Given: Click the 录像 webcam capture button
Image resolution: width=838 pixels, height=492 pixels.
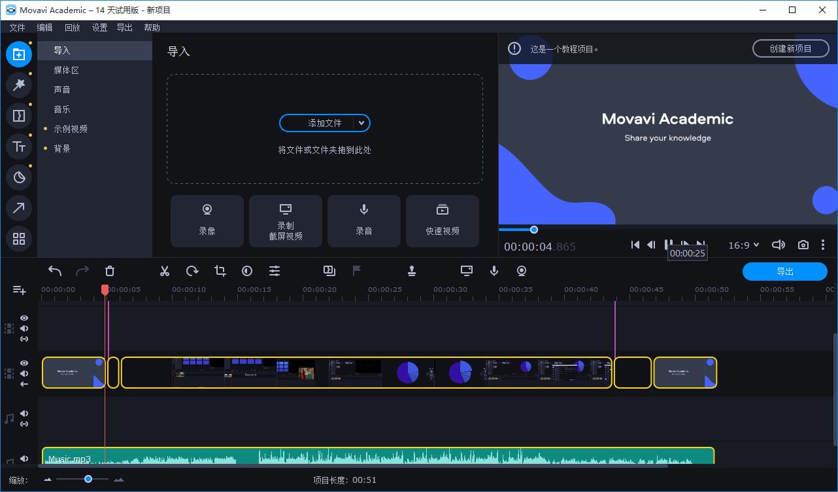Looking at the screenshot, I should tap(207, 221).
